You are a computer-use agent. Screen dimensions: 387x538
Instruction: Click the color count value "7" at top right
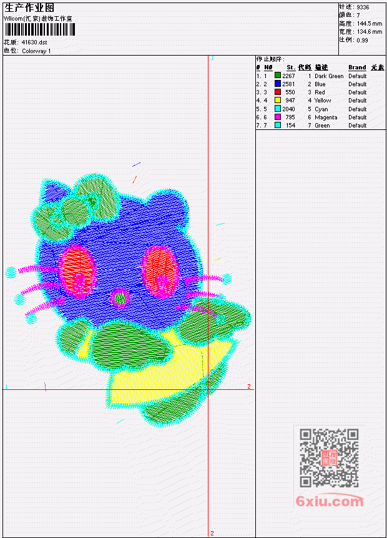(x=358, y=16)
